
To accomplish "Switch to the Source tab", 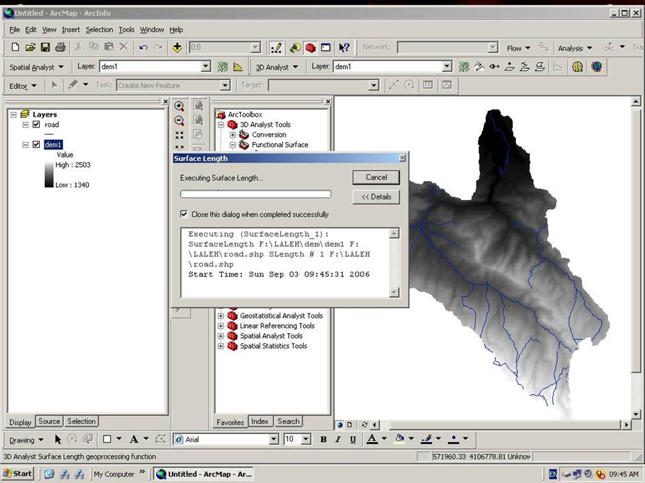I will [x=49, y=421].
